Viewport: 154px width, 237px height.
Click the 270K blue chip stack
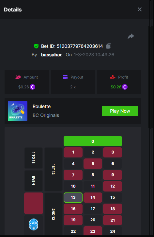(x=34, y=224)
